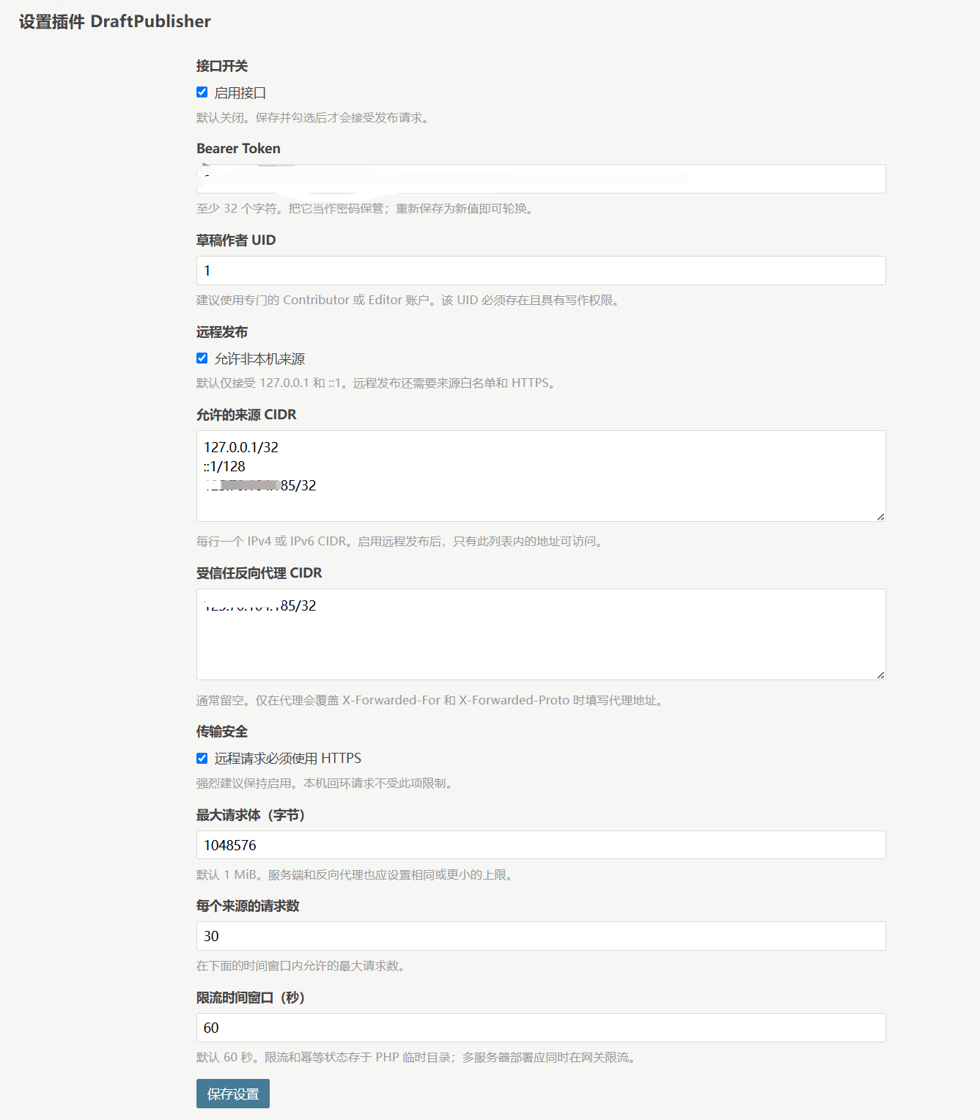Focus the 草稿作者 UID input field
The image size is (980, 1120).
pyautogui.click(x=541, y=270)
